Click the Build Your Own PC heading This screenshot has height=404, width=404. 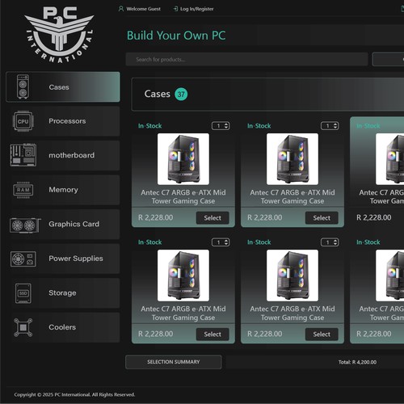tap(176, 36)
